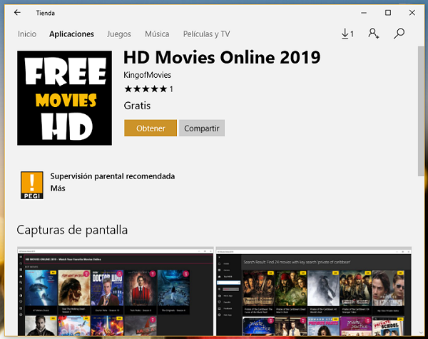
Task: Minimize the Tienda window
Action: [x=364, y=13]
